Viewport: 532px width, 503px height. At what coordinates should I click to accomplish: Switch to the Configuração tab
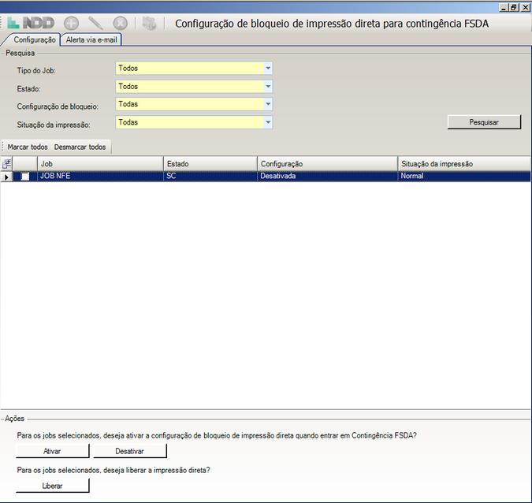[x=34, y=39]
